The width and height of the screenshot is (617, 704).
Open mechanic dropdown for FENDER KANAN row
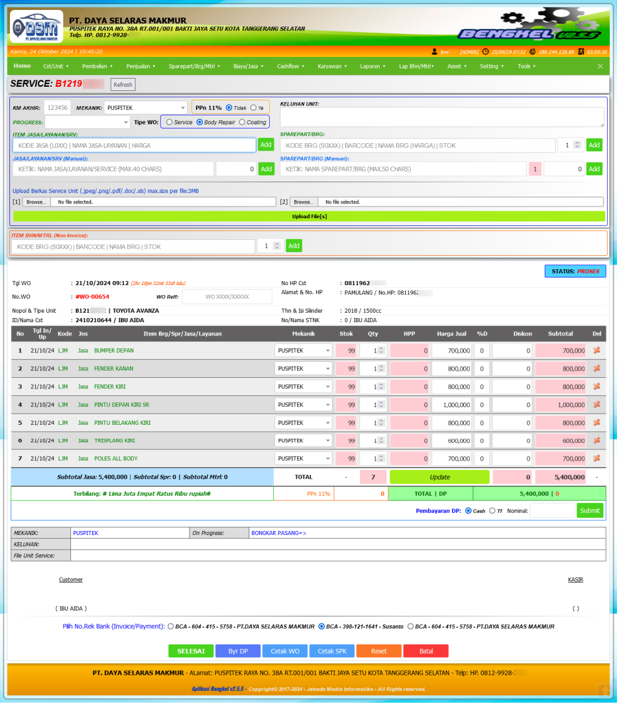pos(303,368)
